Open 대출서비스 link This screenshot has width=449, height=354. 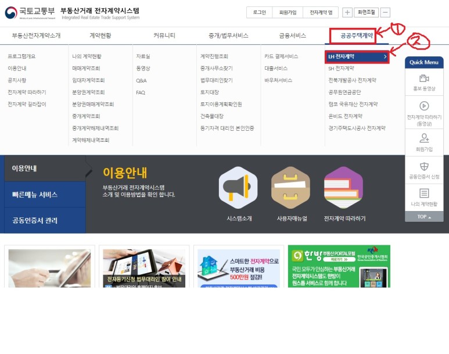pyautogui.click(x=276, y=69)
